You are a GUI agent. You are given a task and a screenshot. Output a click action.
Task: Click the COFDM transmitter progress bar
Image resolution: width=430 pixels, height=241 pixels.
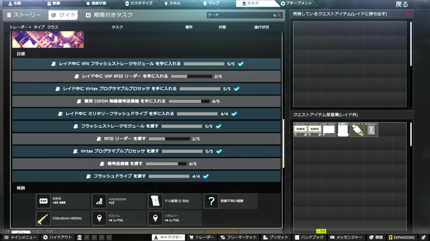click(189, 101)
